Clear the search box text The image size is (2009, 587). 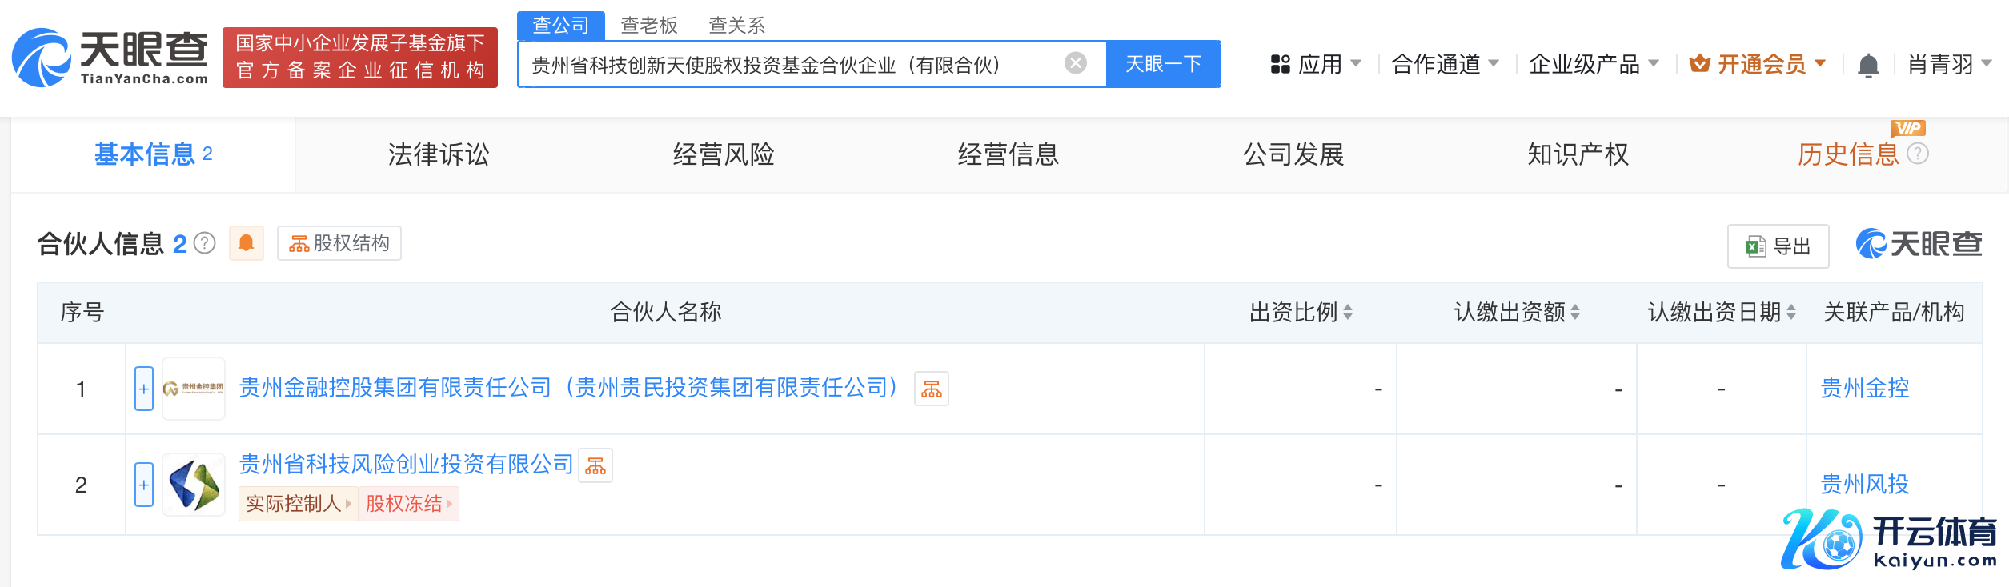coord(1076,63)
